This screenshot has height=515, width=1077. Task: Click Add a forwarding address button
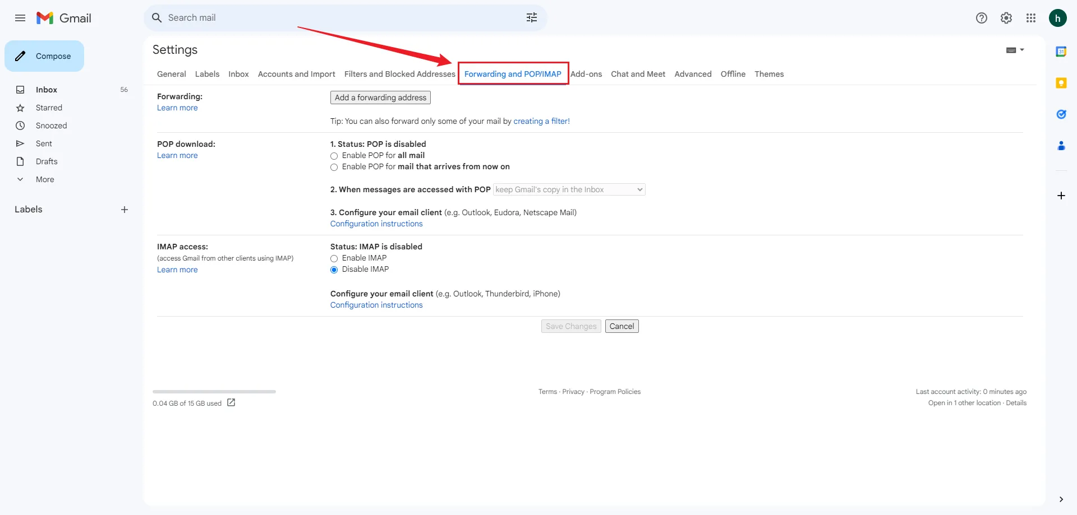pyautogui.click(x=380, y=98)
